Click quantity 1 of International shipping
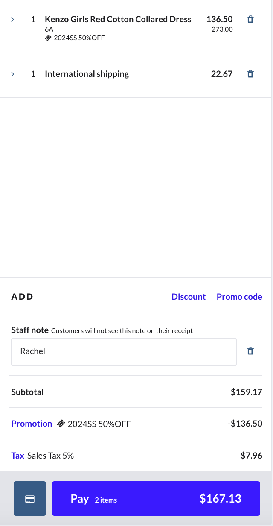 33,74
